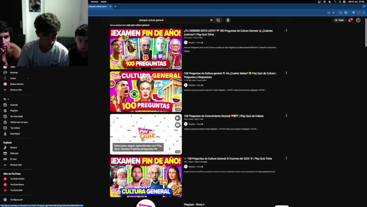Open YouTube Kids link
The height and width of the screenshot is (207, 367).
[16, 190]
